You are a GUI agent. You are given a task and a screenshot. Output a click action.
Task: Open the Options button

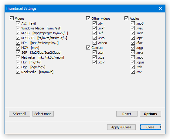pyautogui.click(x=151, y=114)
